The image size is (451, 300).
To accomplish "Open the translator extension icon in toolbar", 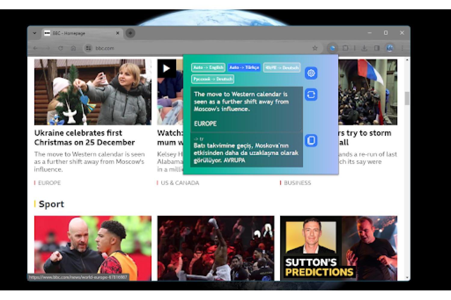I will click(x=333, y=48).
